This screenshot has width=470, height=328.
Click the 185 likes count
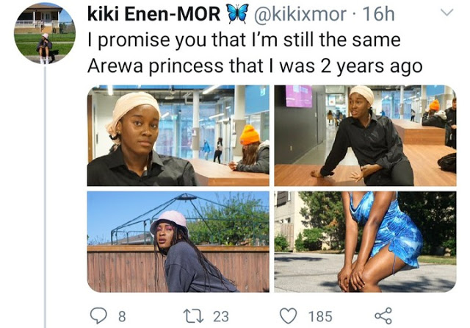click(320, 316)
